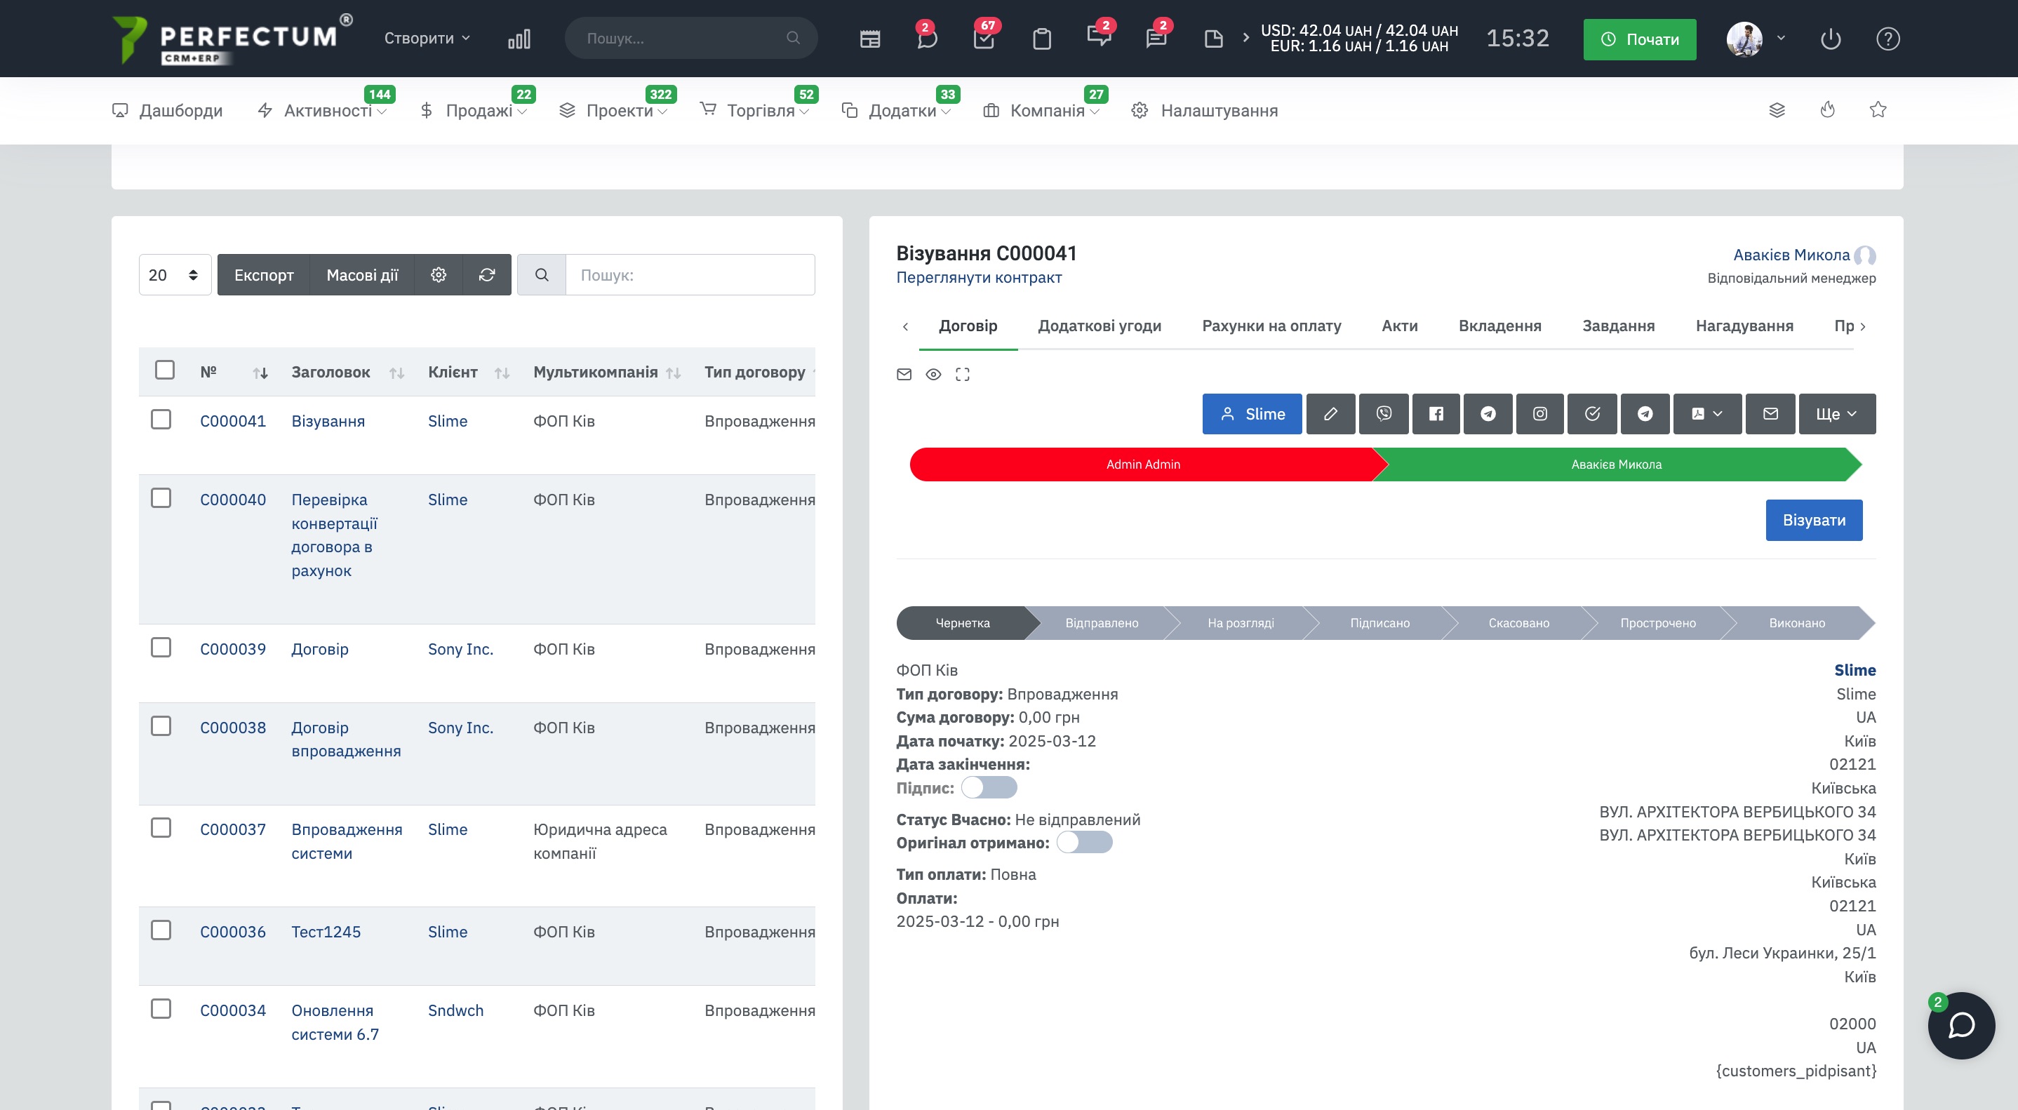Open the Переглянути контракт link
2018x1110 pixels.
pos(978,277)
